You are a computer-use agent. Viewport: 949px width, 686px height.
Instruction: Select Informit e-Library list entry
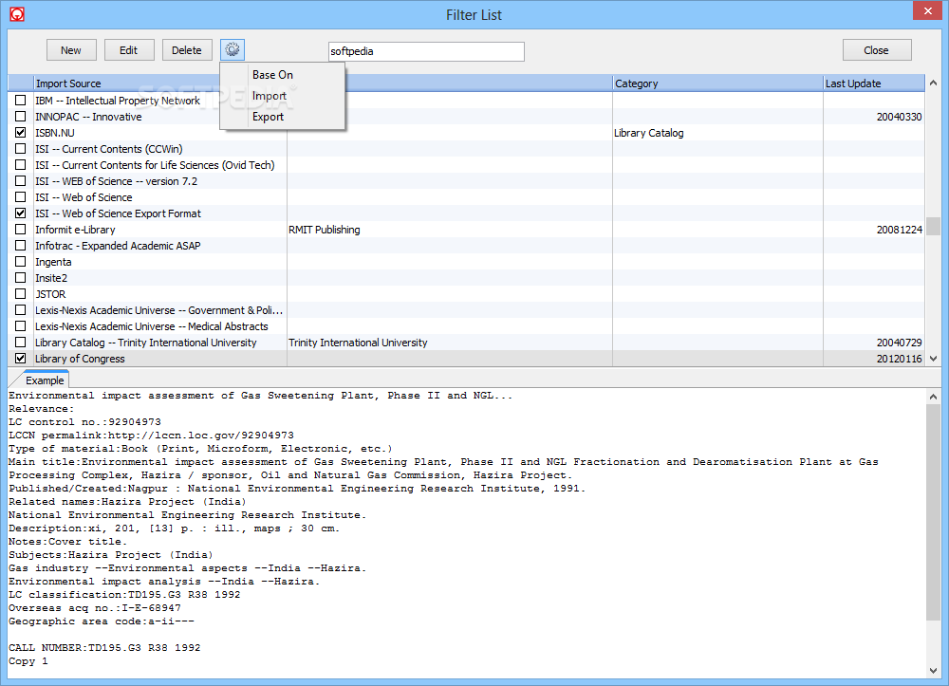(x=75, y=230)
